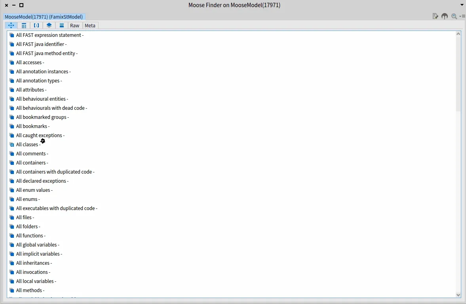Select 'All behaviourals with dead code' row
The height and width of the screenshot is (304, 466).
coord(231,108)
